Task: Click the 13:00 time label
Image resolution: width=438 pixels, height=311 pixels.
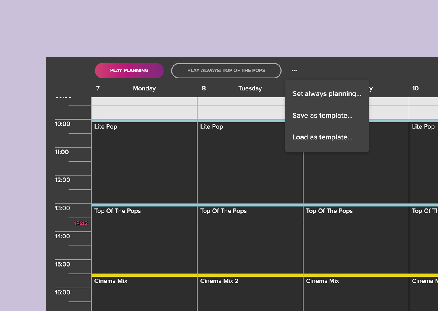Action: point(62,208)
